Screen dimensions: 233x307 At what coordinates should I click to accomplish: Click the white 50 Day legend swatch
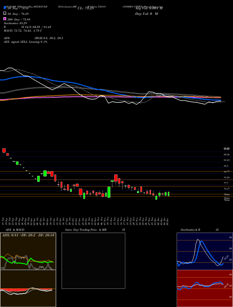[x=5, y=13]
